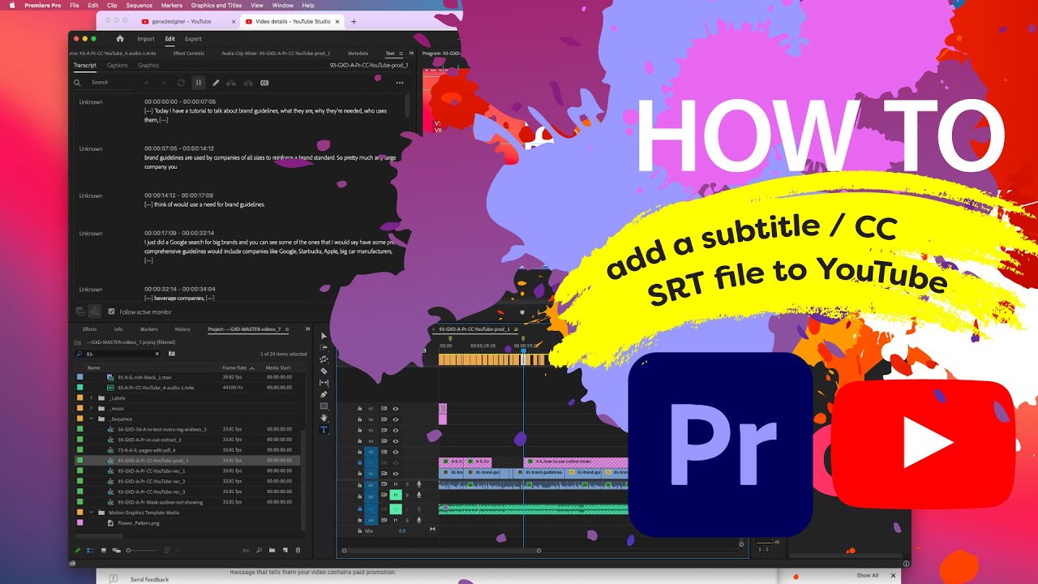The width and height of the screenshot is (1038, 584).
Task: Open the Sequence menu in menu bar
Action: pyautogui.click(x=139, y=5)
